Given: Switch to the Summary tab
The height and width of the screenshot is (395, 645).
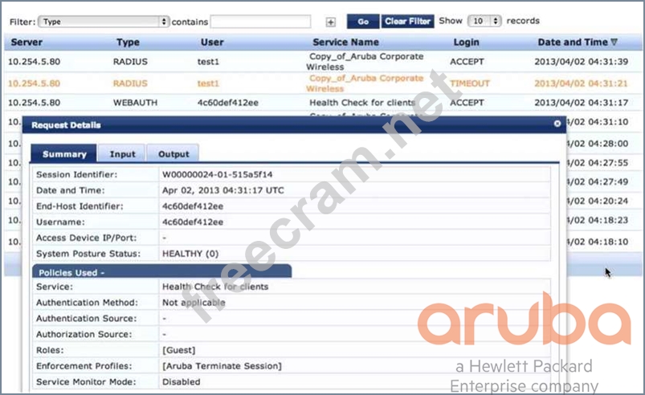Looking at the screenshot, I should (64, 153).
